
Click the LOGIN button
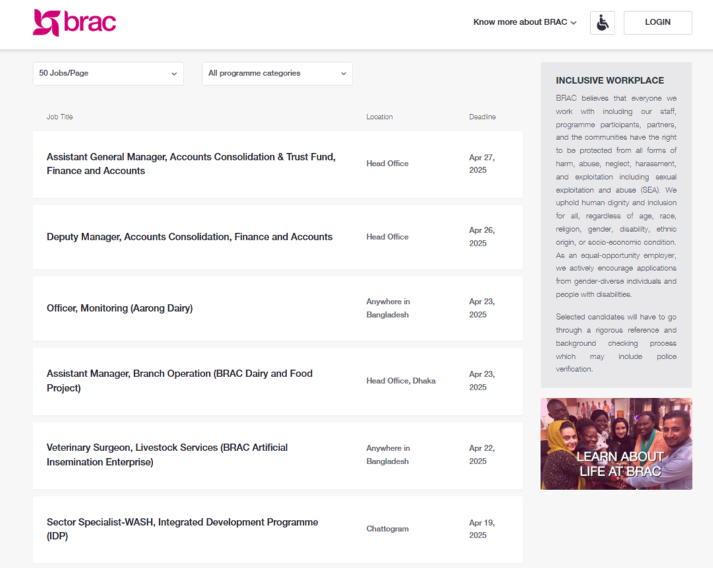point(658,22)
